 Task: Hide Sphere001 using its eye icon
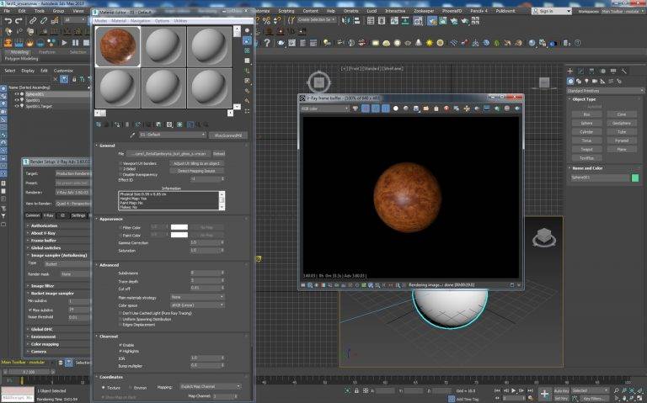tap(17, 94)
